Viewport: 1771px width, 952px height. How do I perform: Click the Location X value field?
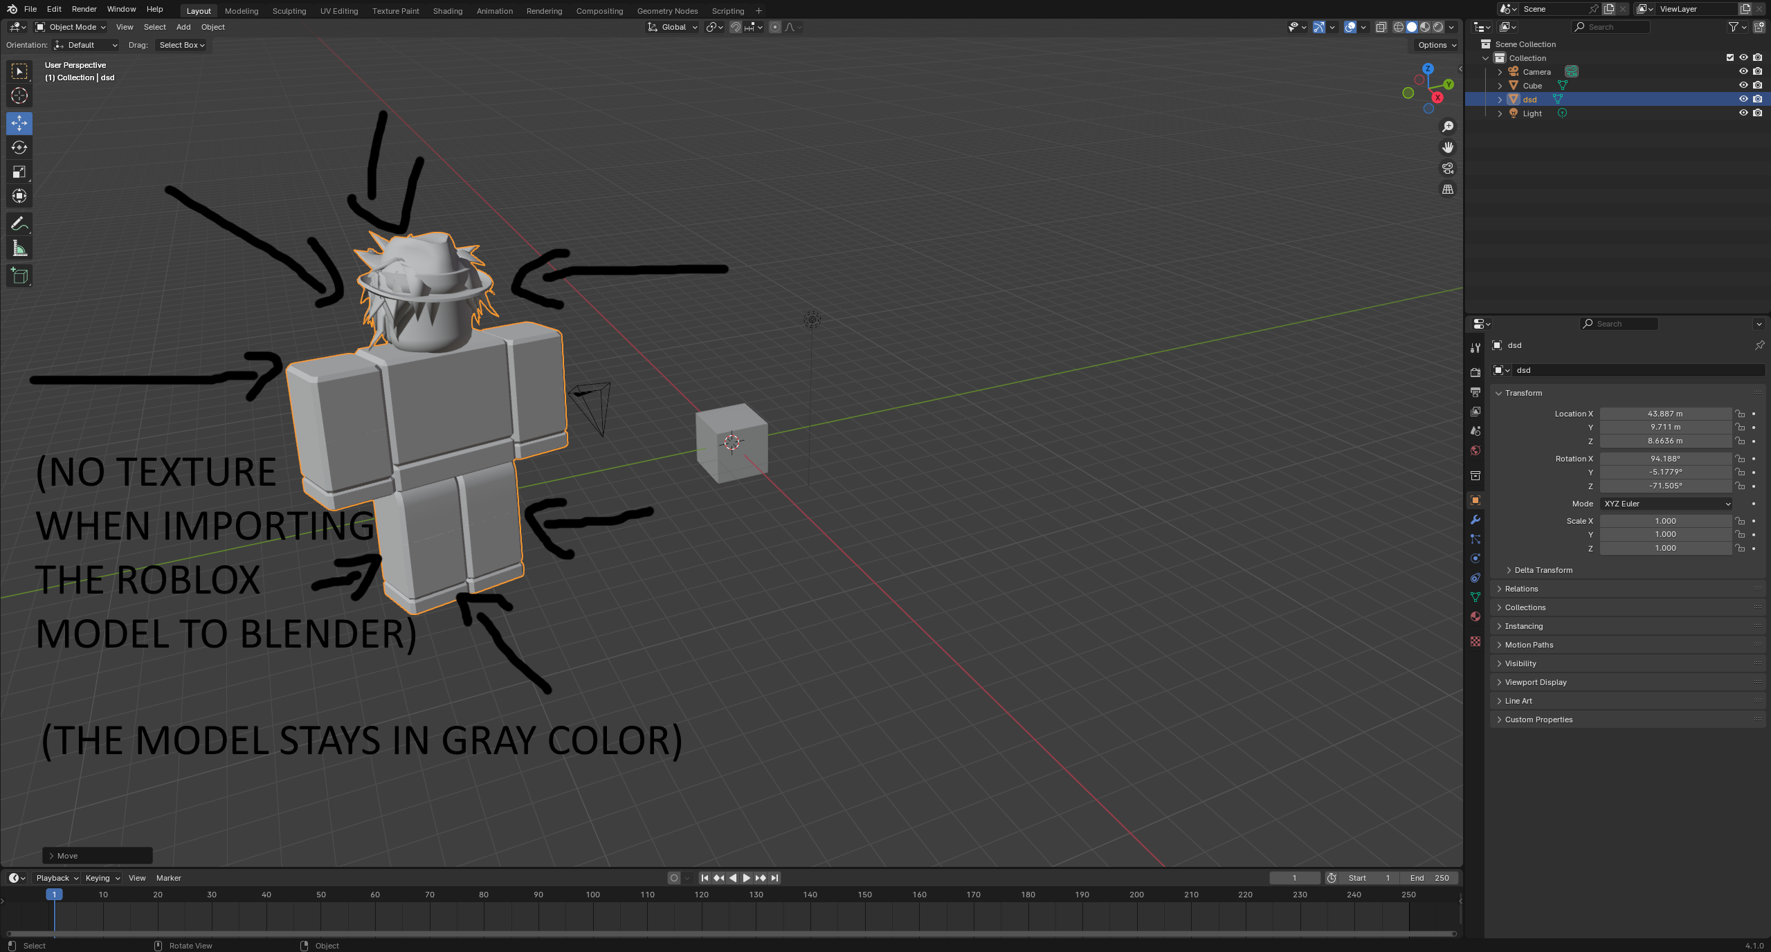1665,414
